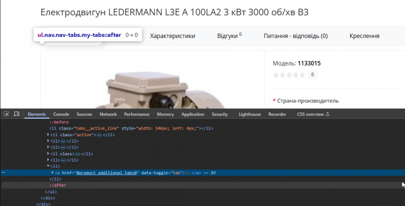Click the rating count badge 0
Viewport: 405px width, 206px height.
(313, 74)
